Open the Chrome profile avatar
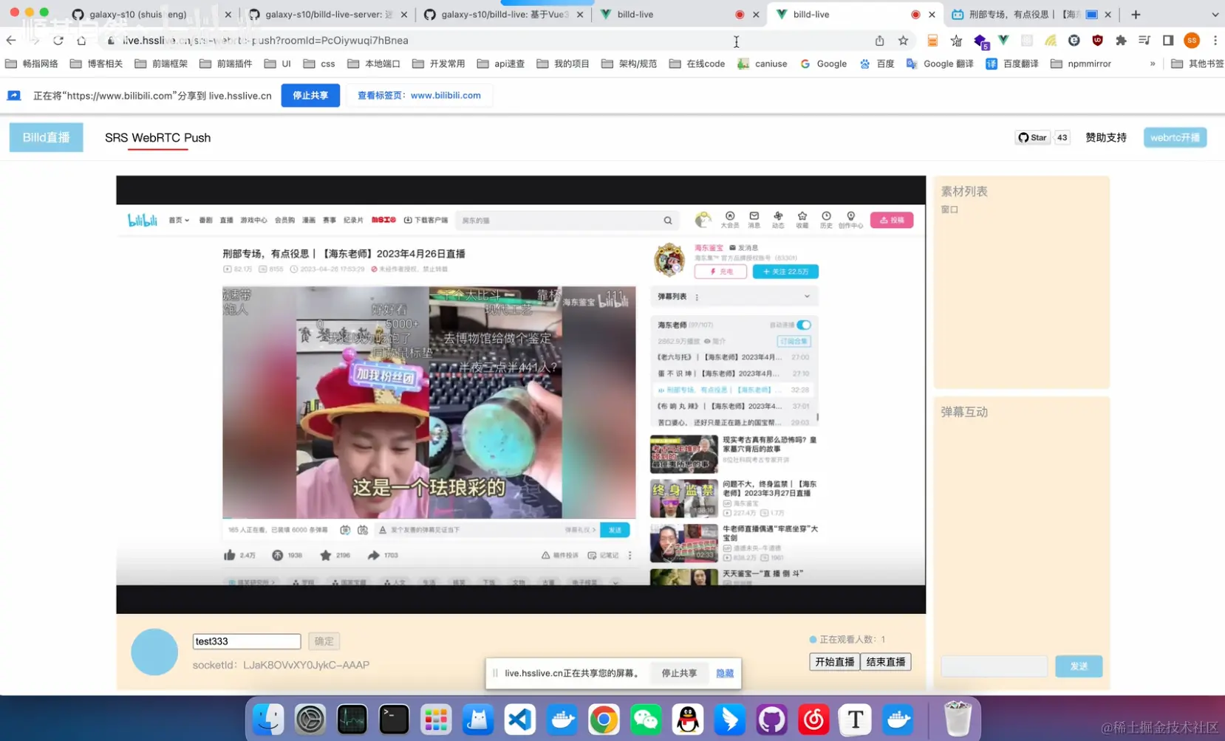The width and height of the screenshot is (1225, 741). pyautogui.click(x=1192, y=41)
